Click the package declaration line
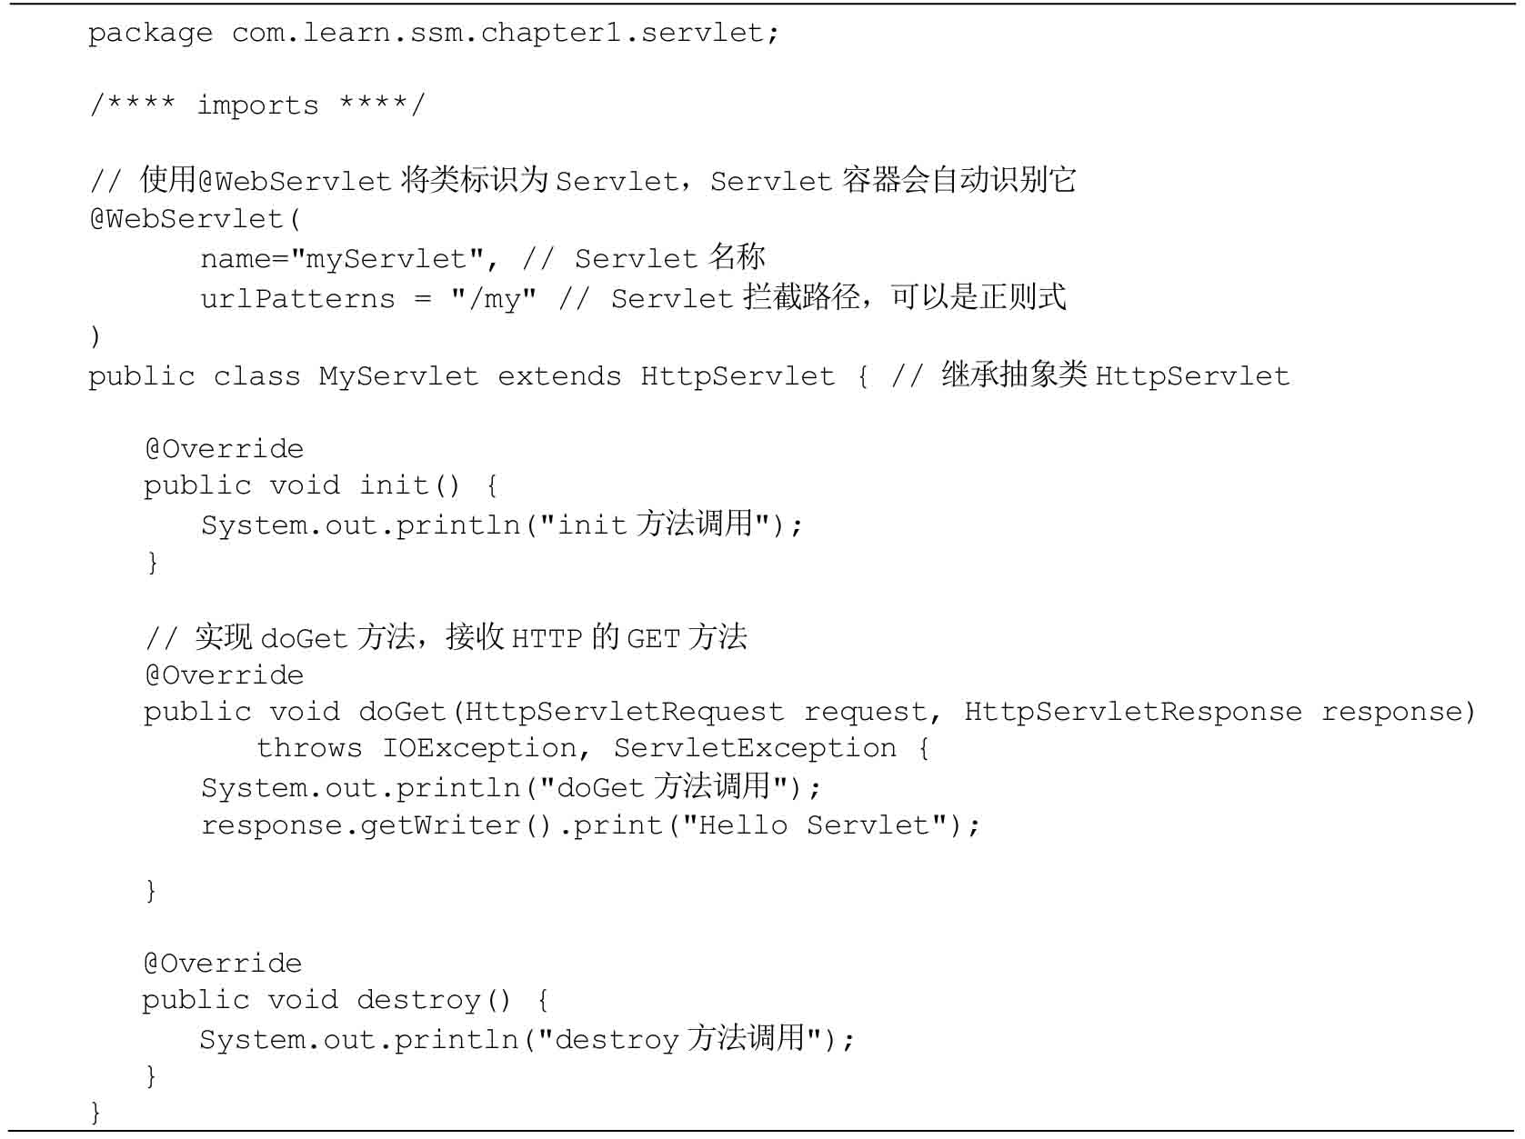This screenshot has height=1139, width=1525. (x=434, y=35)
